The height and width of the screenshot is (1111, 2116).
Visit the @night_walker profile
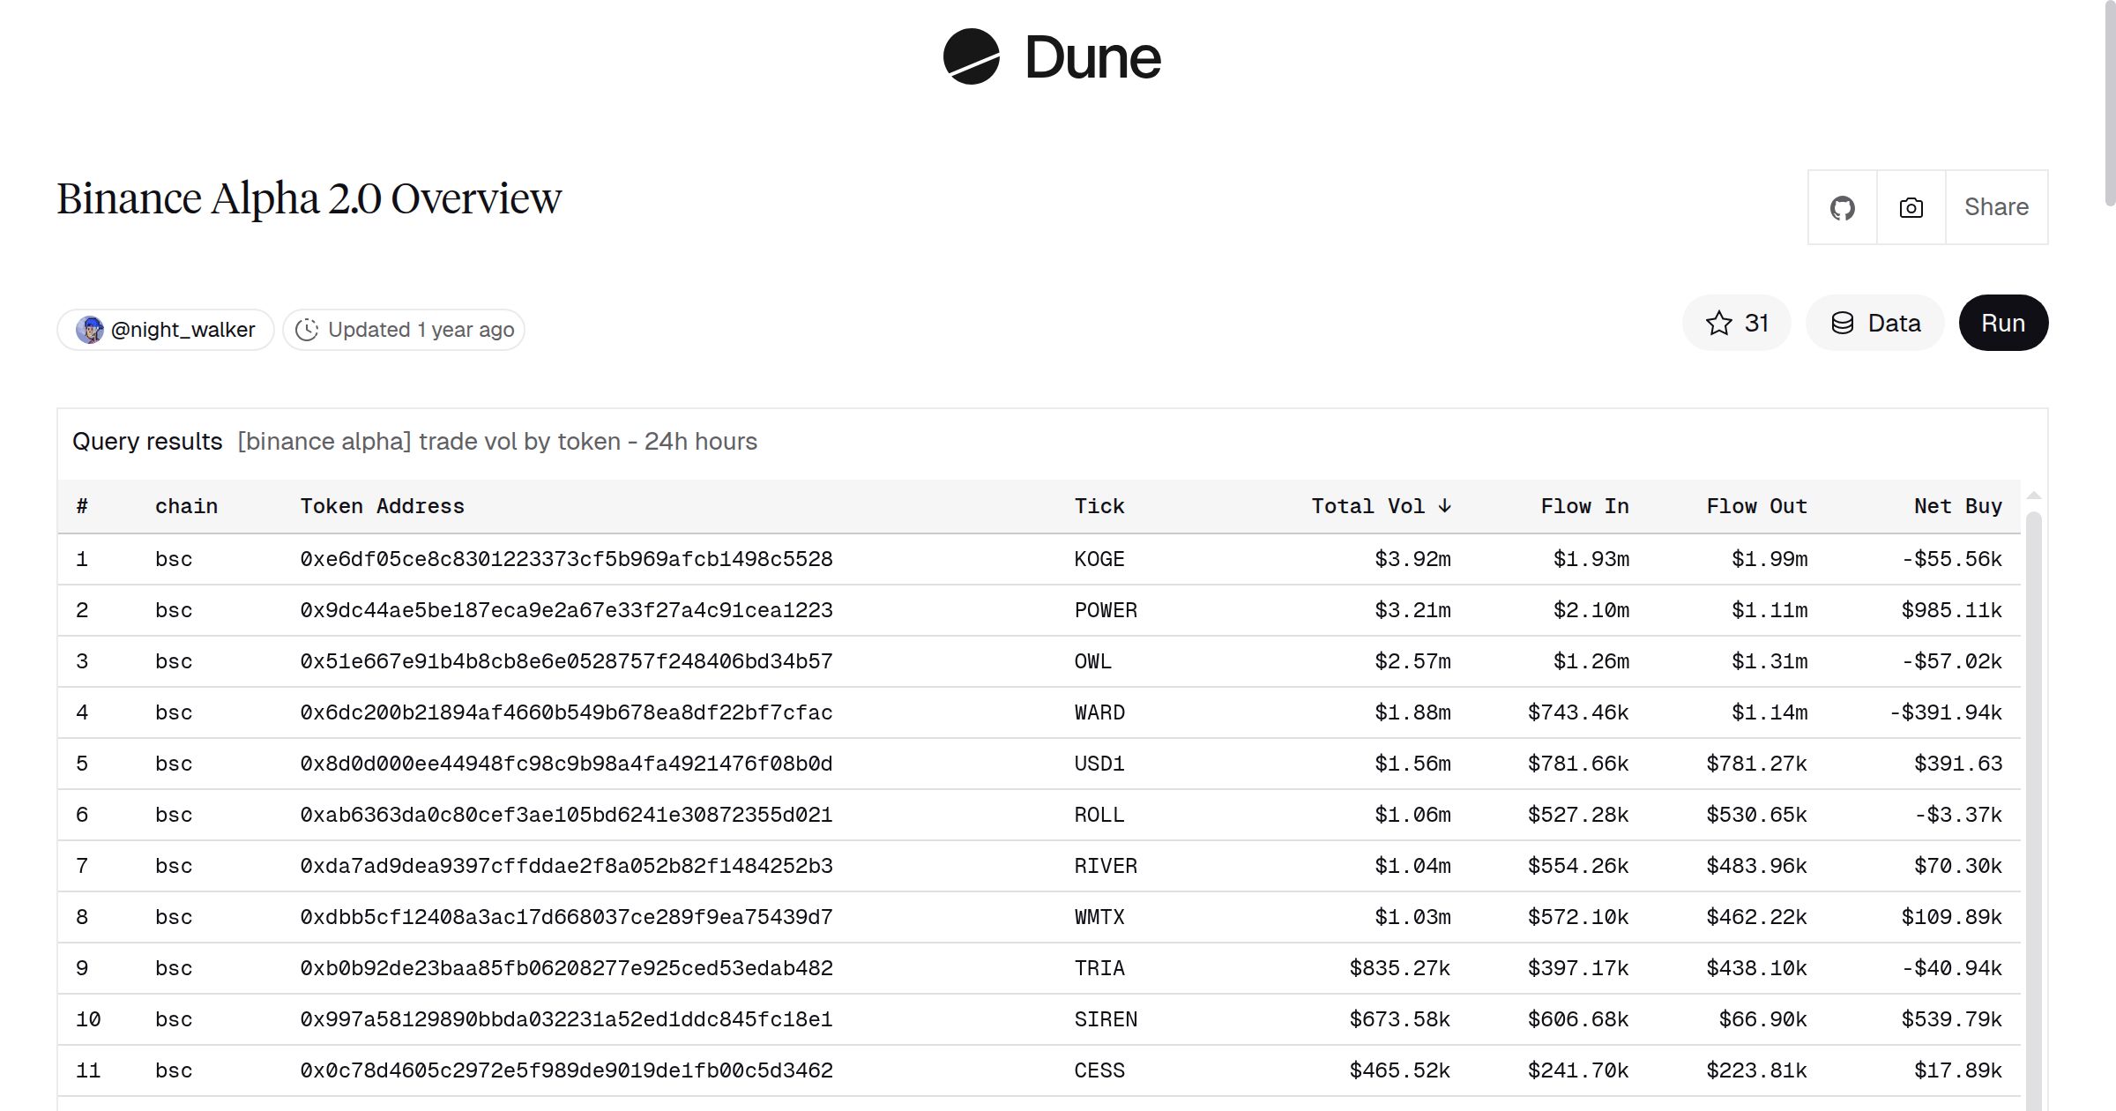pyautogui.click(x=182, y=329)
